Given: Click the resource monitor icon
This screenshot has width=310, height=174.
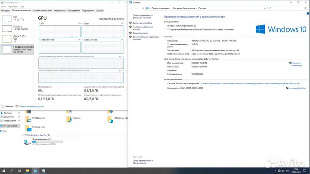Looking at the screenshot, I should (17, 107).
